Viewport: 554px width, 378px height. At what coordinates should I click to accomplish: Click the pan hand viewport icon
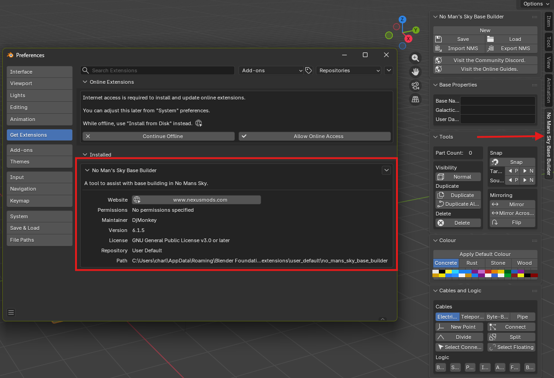click(x=415, y=71)
